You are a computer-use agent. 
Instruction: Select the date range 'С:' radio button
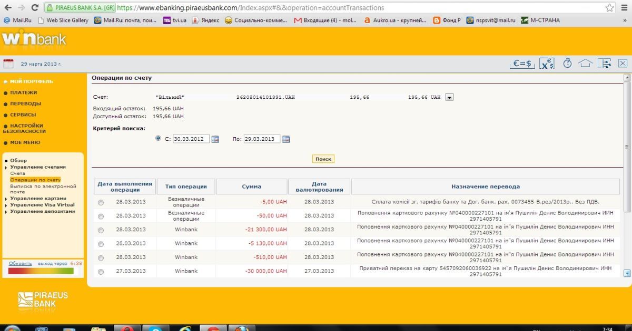(159, 139)
